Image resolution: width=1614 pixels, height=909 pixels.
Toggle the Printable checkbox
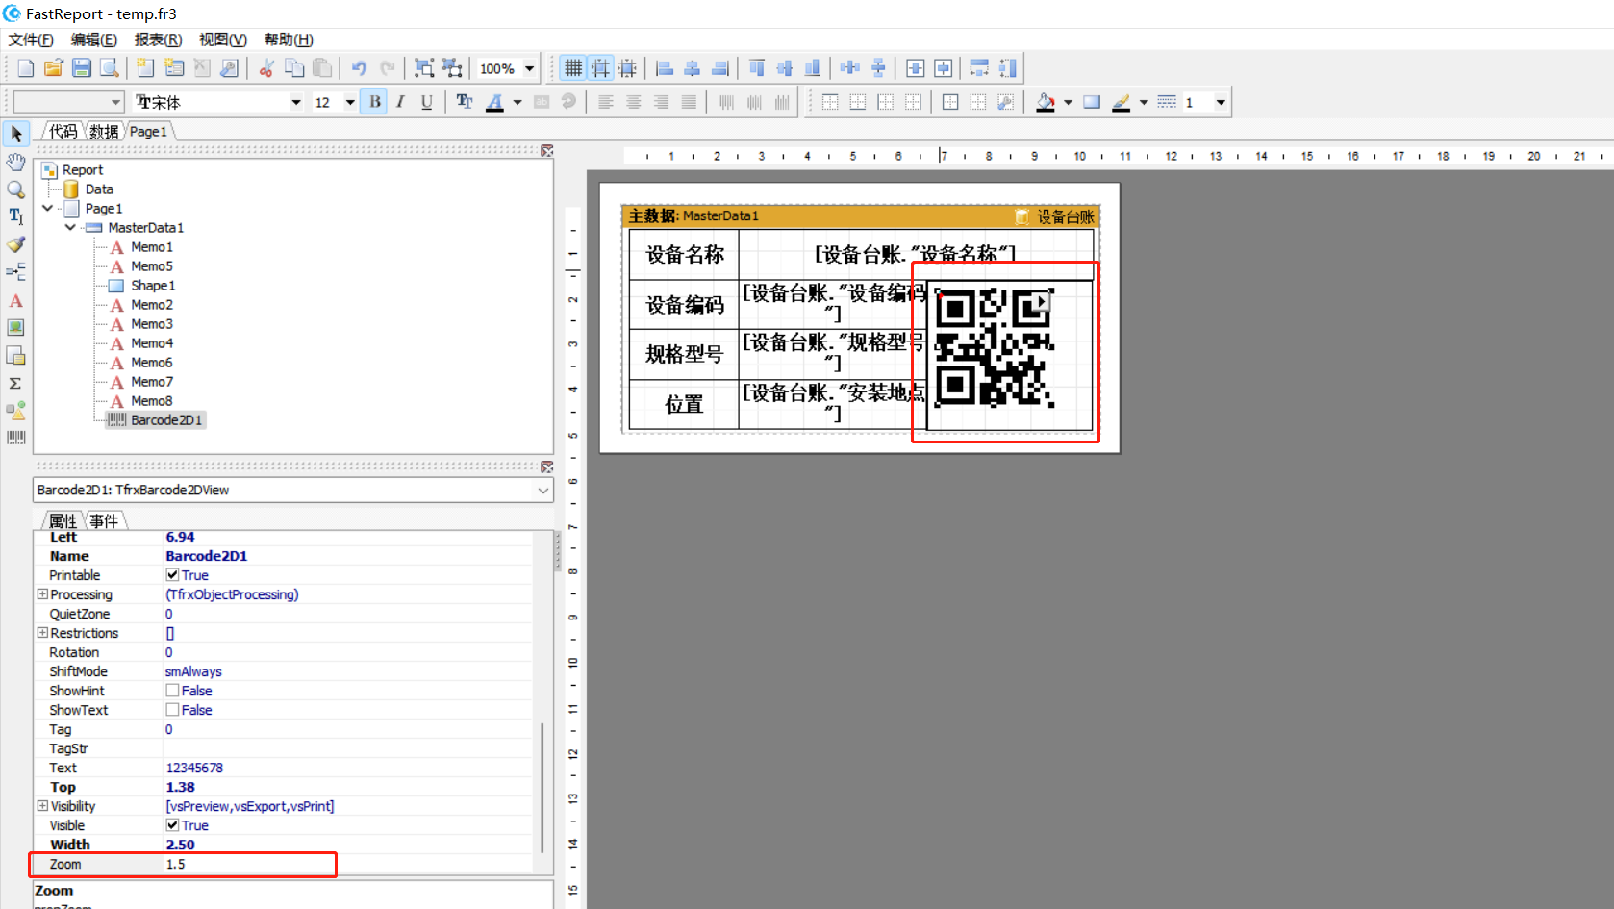coord(172,575)
